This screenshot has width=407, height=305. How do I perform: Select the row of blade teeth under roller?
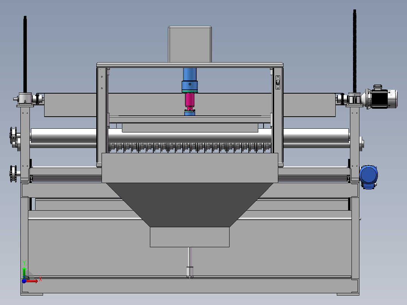tap(190, 147)
